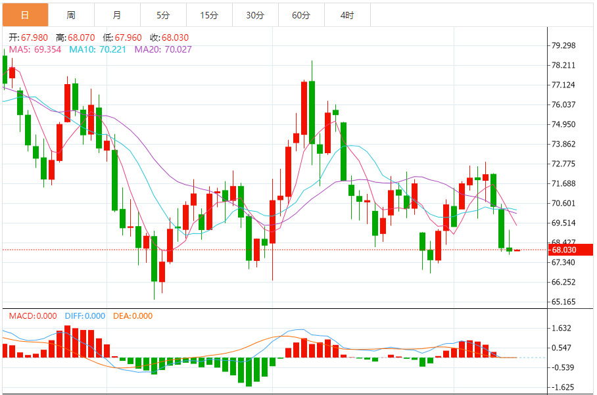Show the 30分 interval chart
The image size is (597, 395).
tap(255, 15)
